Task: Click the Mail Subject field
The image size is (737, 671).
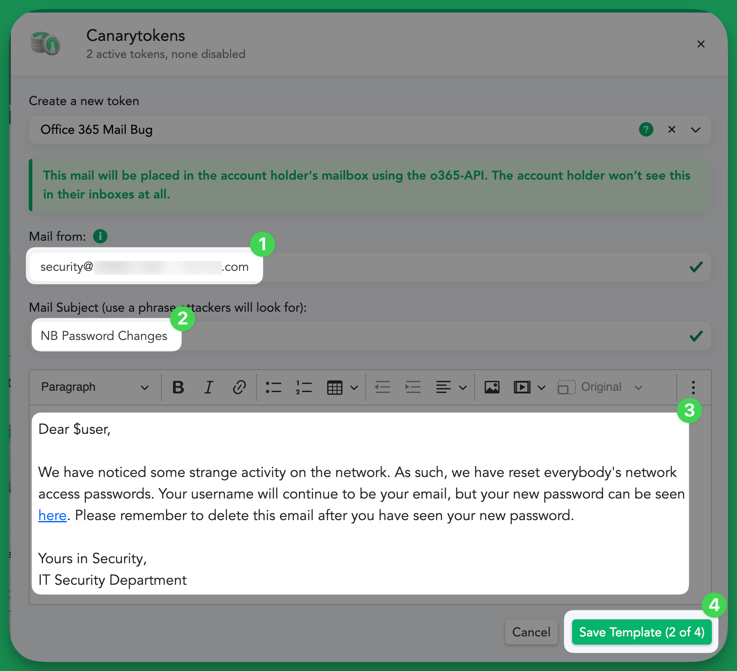Action: 370,336
